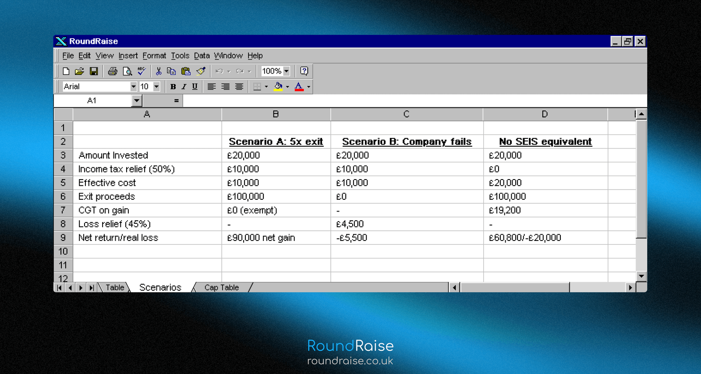Viewport: 701px width, 374px height.
Task: Select the '£90,000 net gain' cell
Action: pyautogui.click(x=276, y=238)
